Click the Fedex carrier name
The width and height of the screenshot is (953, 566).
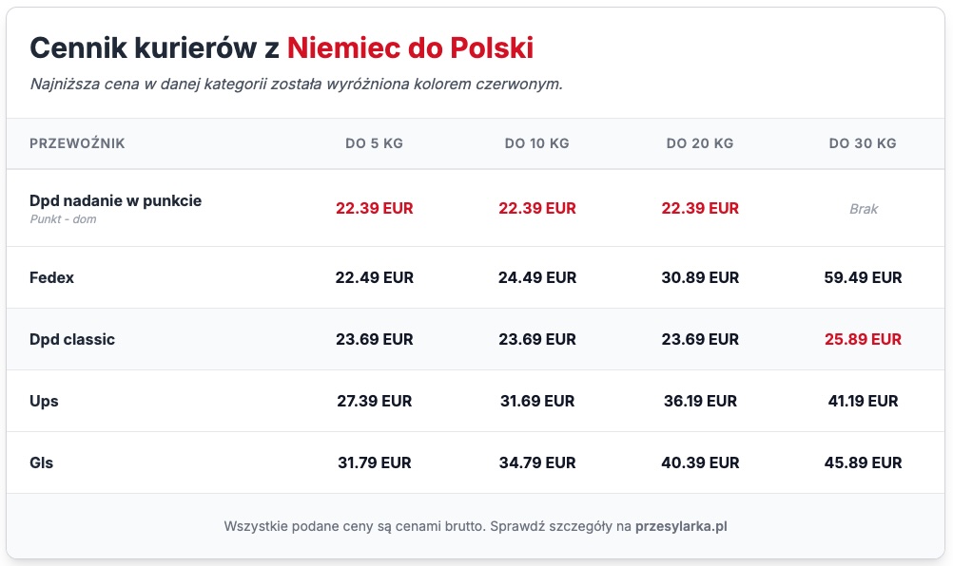(51, 277)
